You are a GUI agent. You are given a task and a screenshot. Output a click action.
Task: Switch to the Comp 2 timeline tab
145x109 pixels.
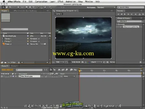point(14,66)
